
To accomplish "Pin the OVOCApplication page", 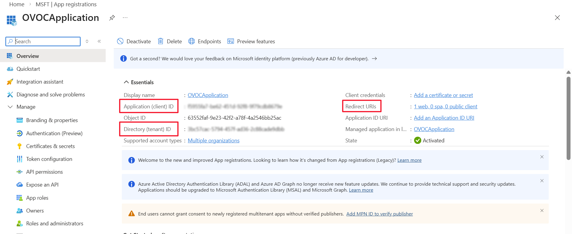I will point(112,18).
